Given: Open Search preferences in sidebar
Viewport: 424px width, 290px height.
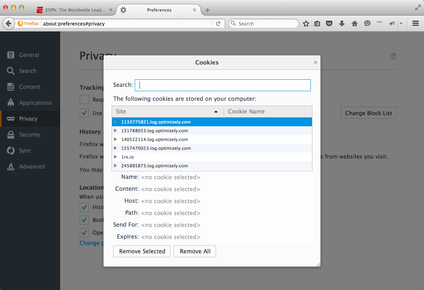Looking at the screenshot, I should click(30, 71).
